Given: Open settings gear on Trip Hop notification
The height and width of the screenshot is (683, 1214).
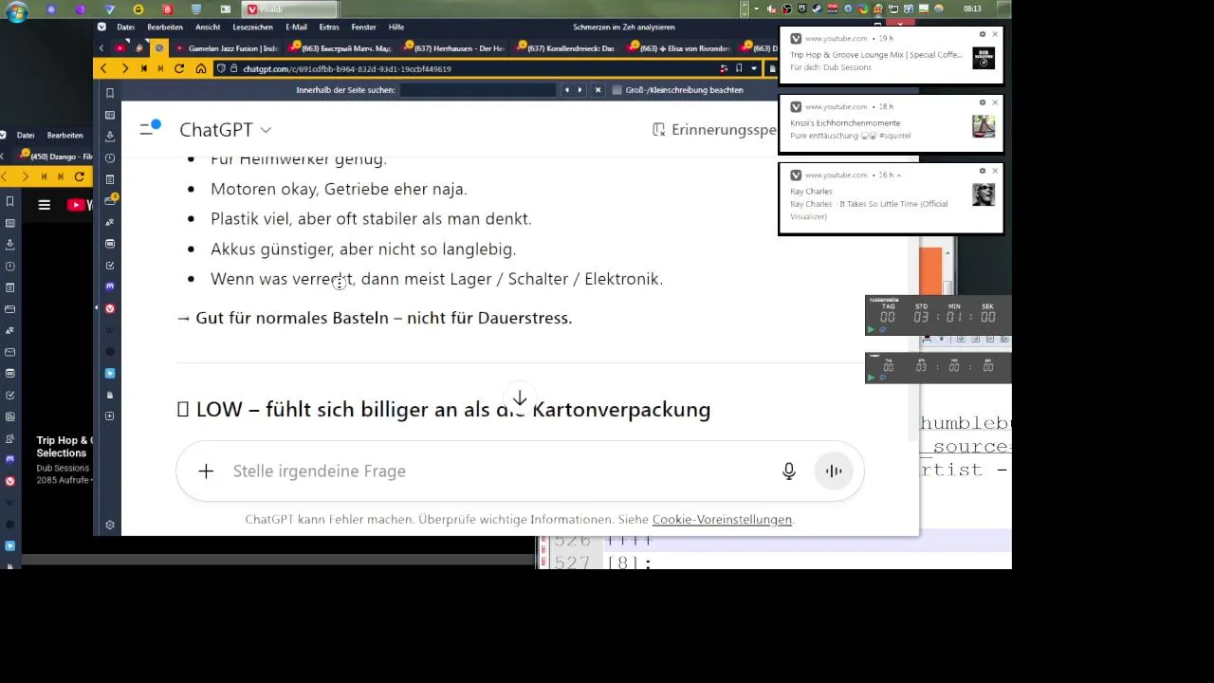Looking at the screenshot, I should click(983, 34).
